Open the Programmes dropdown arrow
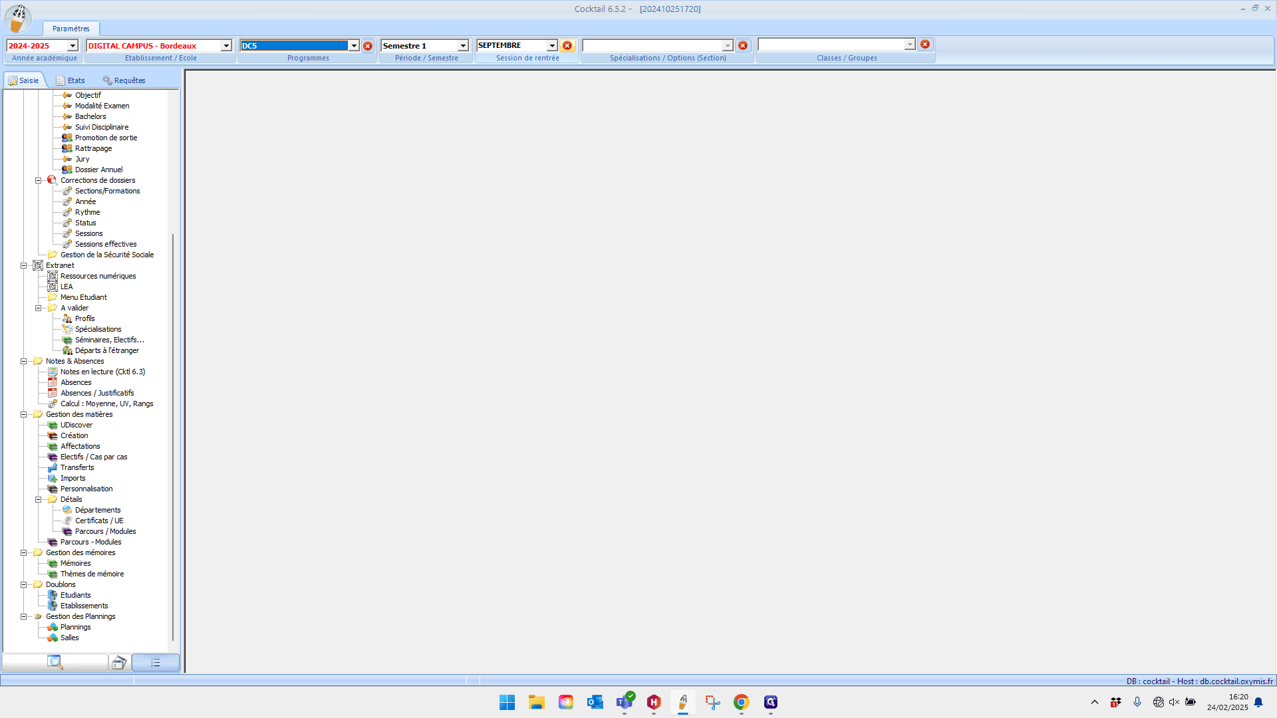The height and width of the screenshot is (718, 1277). [x=354, y=46]
